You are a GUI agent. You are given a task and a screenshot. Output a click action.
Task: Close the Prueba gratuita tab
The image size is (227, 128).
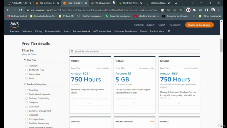pyautogui.click(x=113, y=3)
